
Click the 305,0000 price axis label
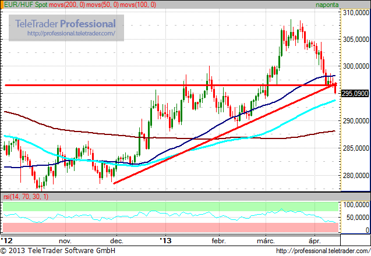(x=356, y=39)
